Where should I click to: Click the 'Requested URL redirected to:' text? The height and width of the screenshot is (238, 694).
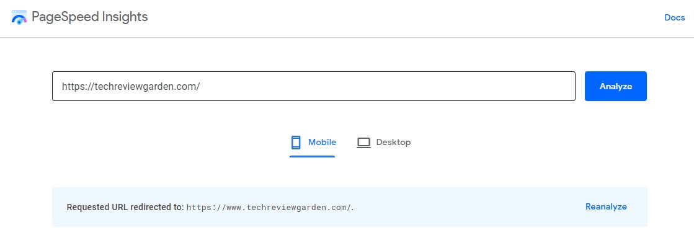pos(125,207)
